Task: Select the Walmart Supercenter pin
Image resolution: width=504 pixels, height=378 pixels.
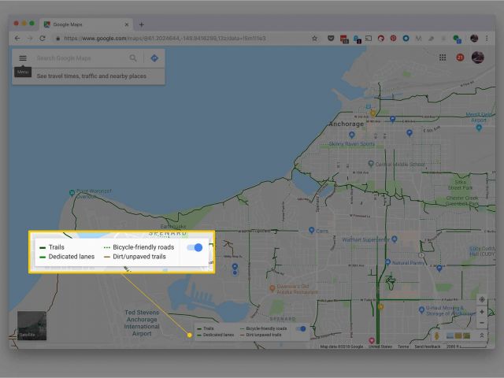Action: pyautogui.click(x=395, y=239)
